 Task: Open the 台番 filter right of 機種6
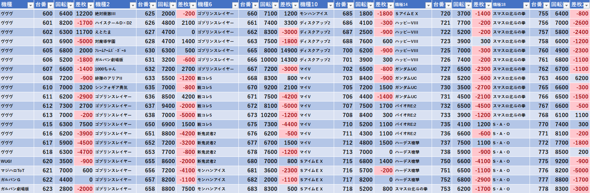(x=255, y=5)
